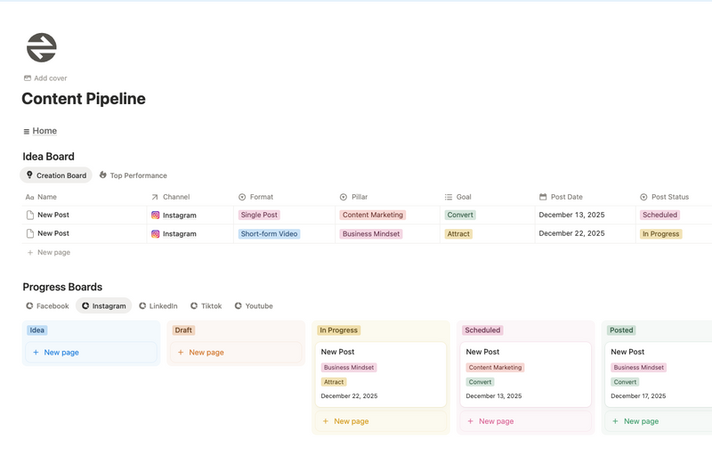Click the page icon of second New Post row

pyautogui.click(x=30, y=233)
